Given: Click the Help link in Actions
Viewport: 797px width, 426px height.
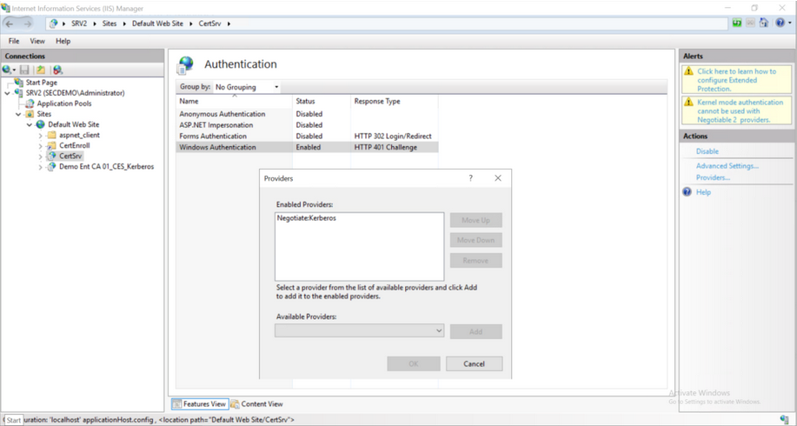Looking at the screenshot, I should (x=703, y=192).
